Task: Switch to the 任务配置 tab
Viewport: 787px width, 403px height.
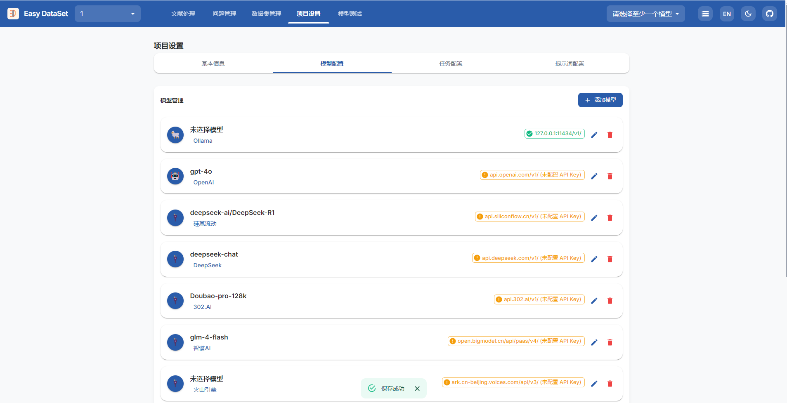Action: pos(451,64)
